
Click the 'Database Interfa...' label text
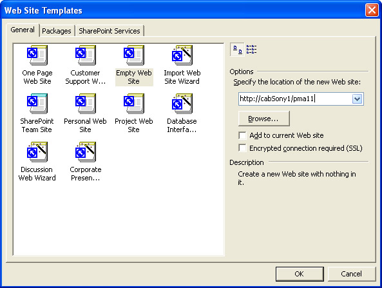(182, 125)
